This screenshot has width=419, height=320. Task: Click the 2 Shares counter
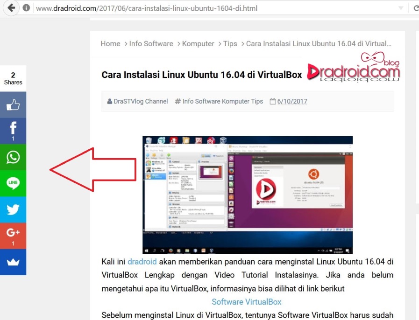[13, 78]
